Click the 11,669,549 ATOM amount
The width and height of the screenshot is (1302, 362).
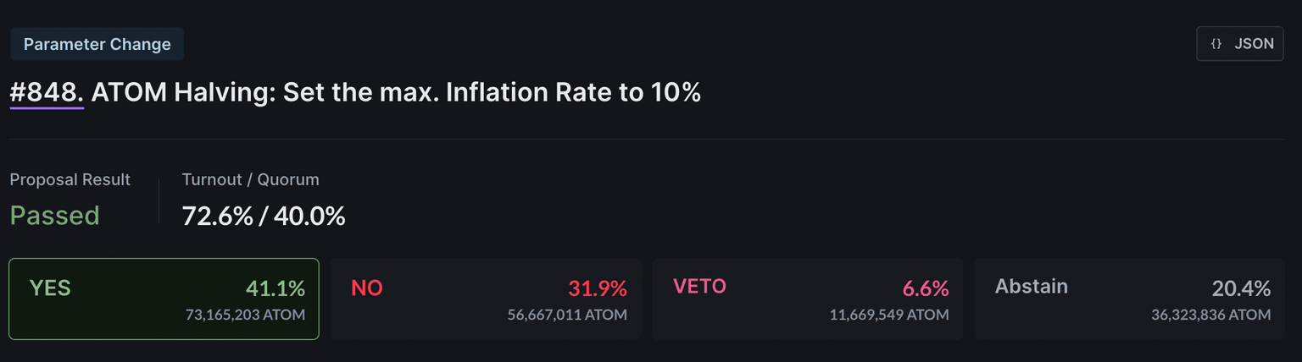click(x=889, y=315)
